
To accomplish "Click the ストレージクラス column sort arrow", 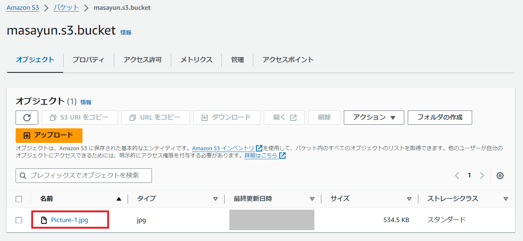I will [506, 199].
